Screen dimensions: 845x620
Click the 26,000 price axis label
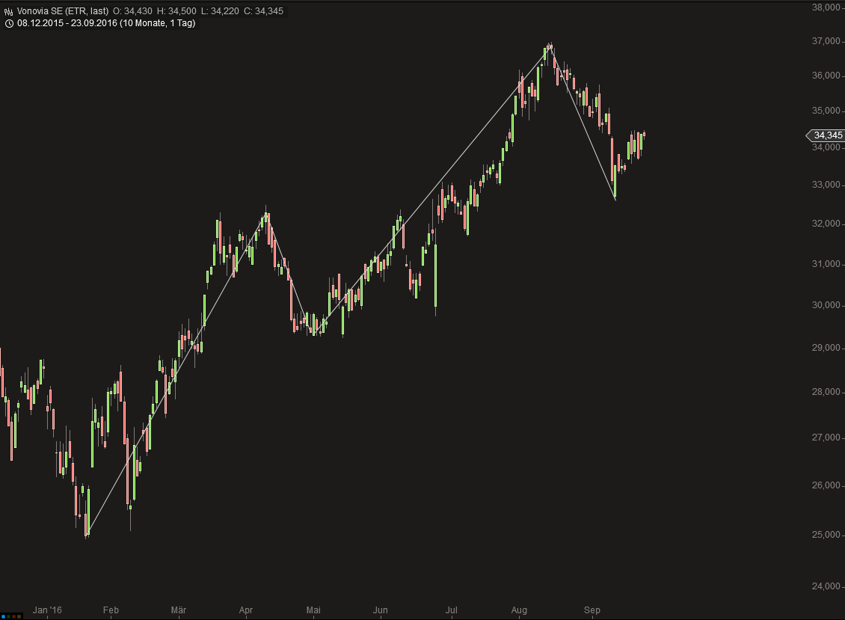[826, 485]
